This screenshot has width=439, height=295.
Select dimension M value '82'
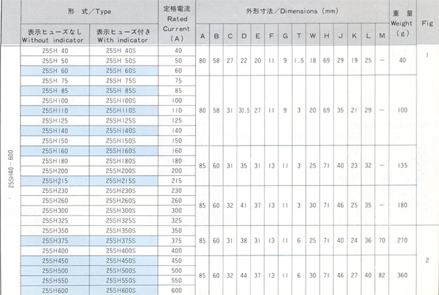[x=382, y=275]
